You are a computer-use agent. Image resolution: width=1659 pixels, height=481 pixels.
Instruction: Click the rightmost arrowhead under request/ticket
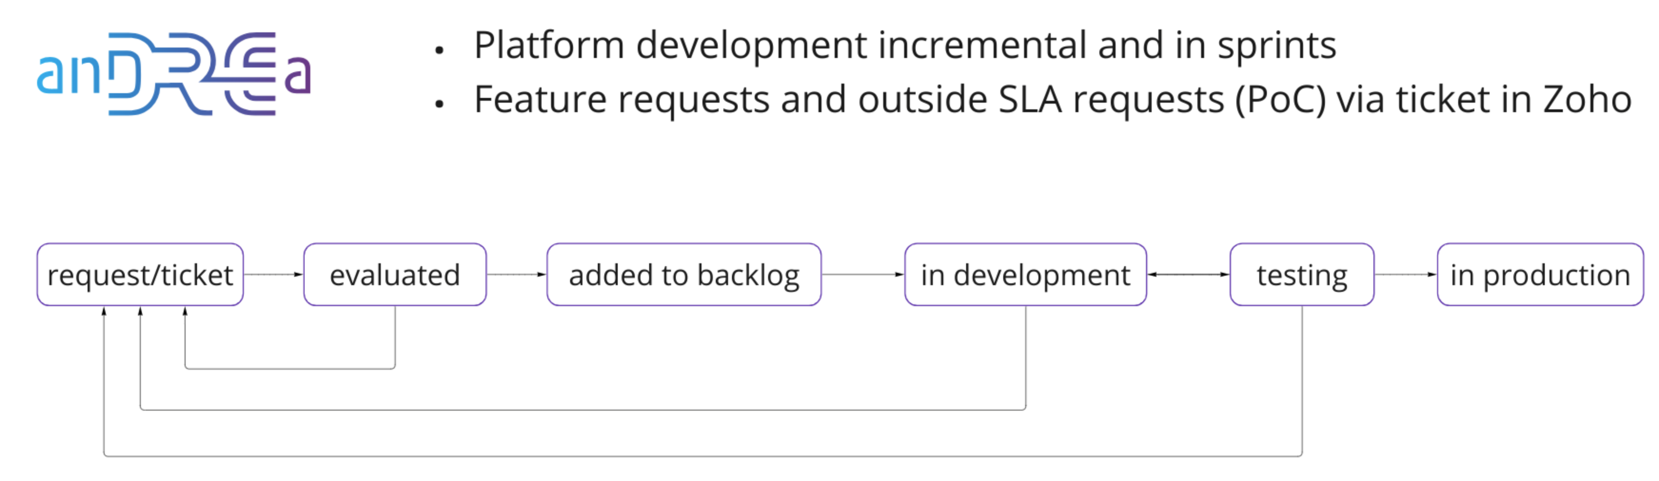coord(185,311)
